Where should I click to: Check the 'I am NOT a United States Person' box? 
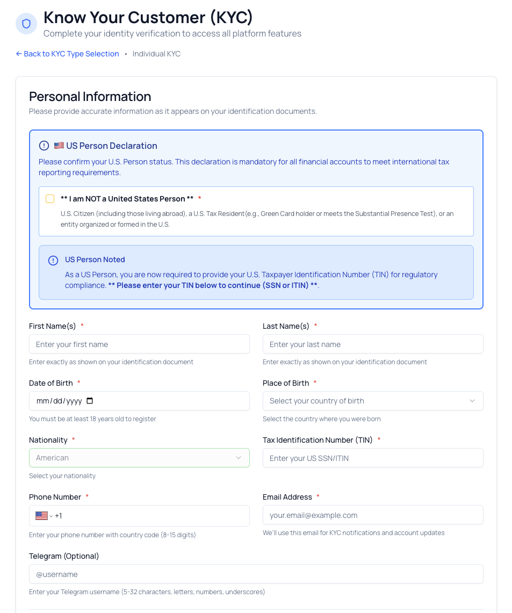pyautogui.click(x=50, y=198)
